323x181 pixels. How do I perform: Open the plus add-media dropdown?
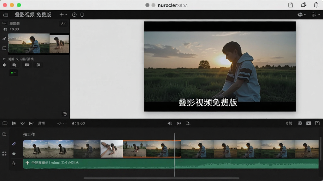(63, 14)
